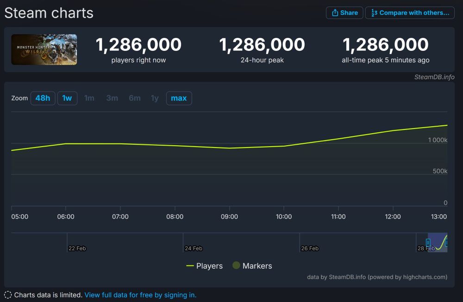Select the 1y zoom option
The width and height of the screenshot is (463, 302).
pyautogui.click(x=155, y=98)
